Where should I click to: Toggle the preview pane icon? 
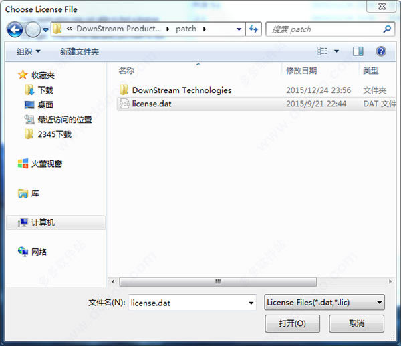coord(358,51)
